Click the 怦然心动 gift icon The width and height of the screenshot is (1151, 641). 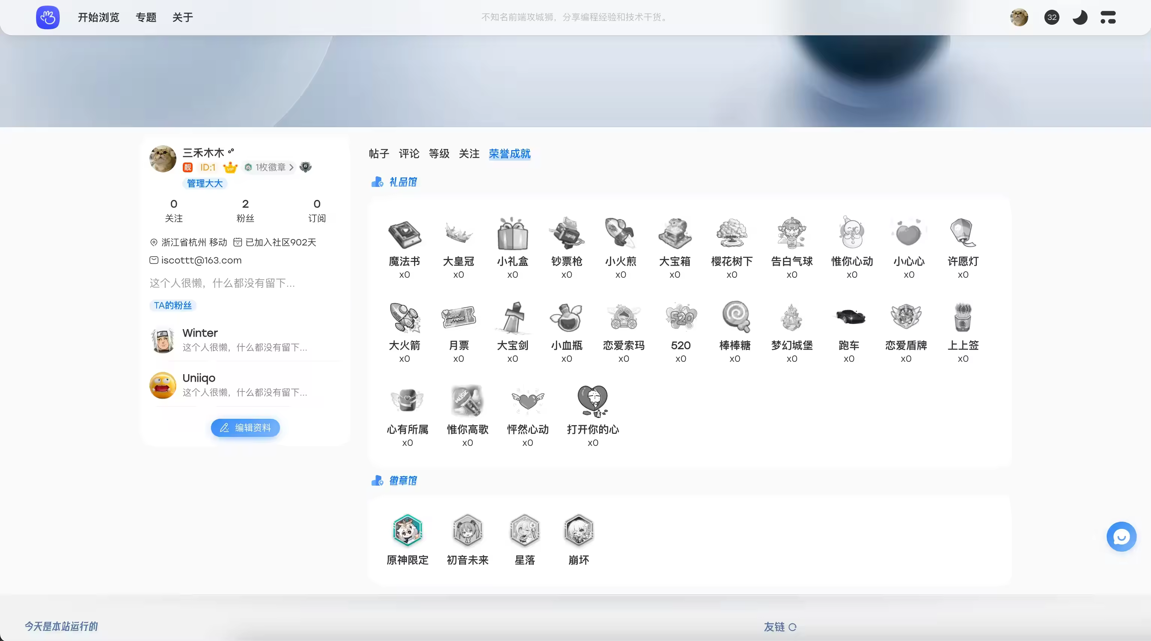click(528, 401)
